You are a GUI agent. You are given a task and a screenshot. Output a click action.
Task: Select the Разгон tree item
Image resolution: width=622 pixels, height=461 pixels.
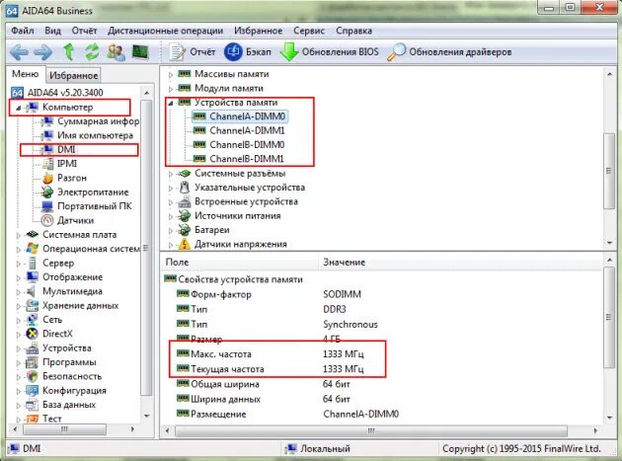point(72,178)
